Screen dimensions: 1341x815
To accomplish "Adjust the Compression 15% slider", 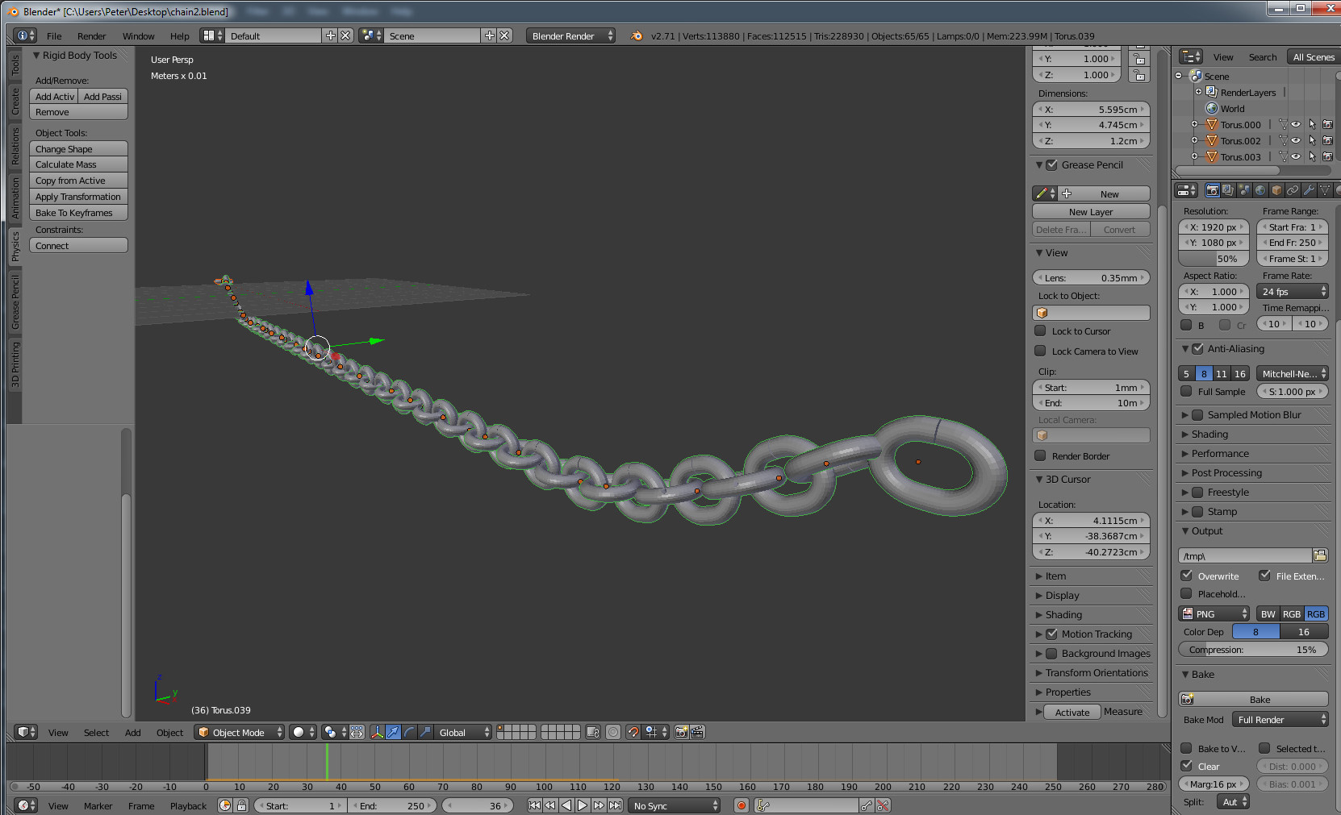I will click(1253, 649).
